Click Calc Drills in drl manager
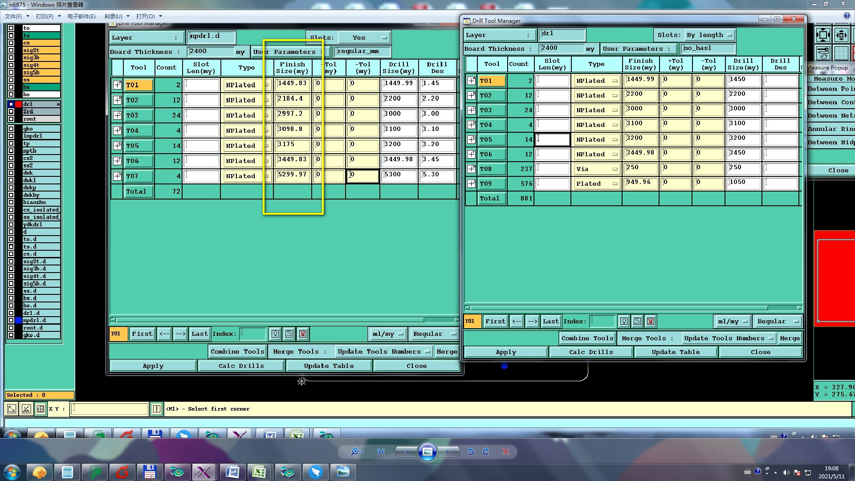Image resolution: width=855 pixels, height=481 pixels. (x=591, y=352)
